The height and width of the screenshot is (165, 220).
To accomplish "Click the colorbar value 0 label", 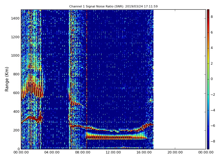I will click(212, 79).
